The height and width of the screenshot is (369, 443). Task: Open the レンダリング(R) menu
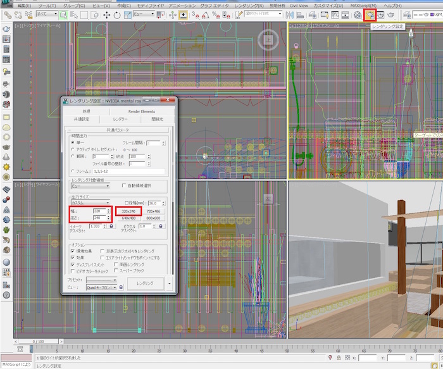click(250, 4)
